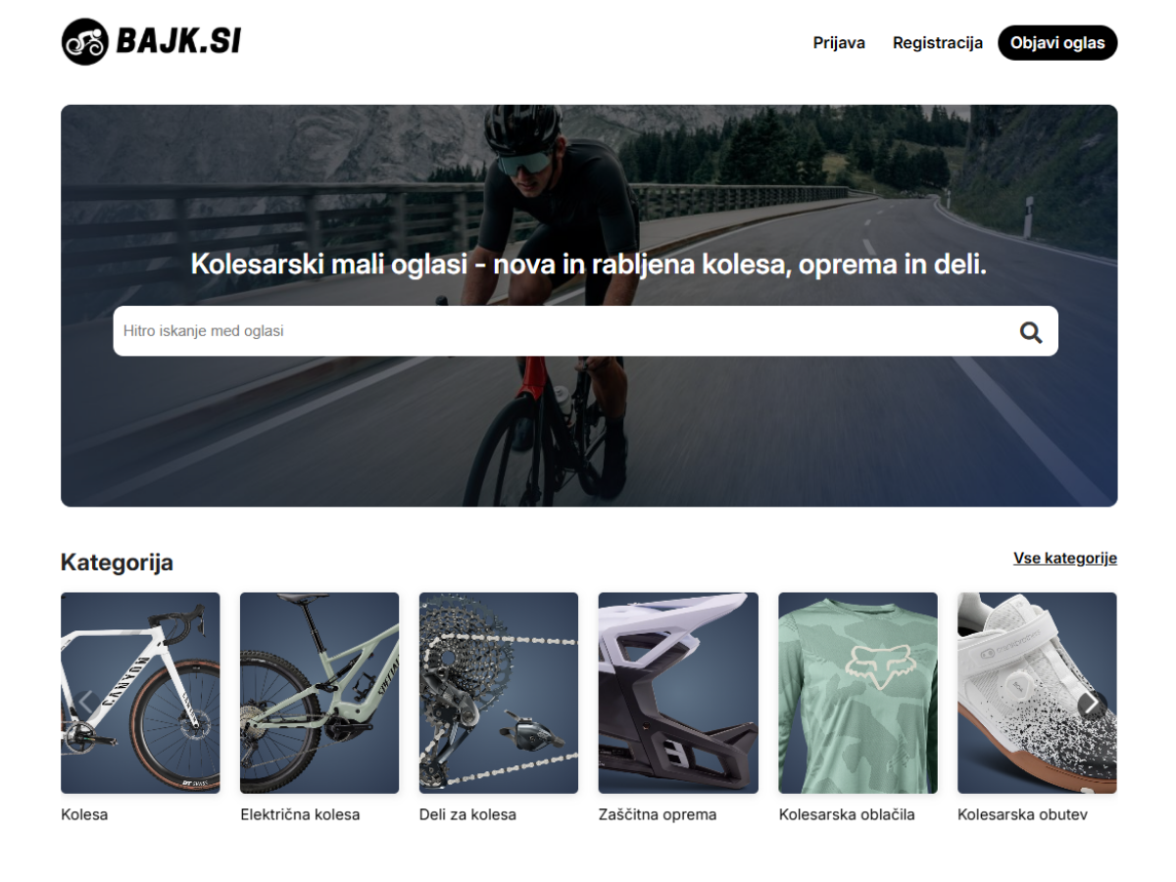The image size is (1176, 882).
Task: Click the Električna kolesa text label
Action: point(300,814)
